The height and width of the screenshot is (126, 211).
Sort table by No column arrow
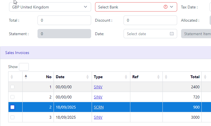coord(26,77)
